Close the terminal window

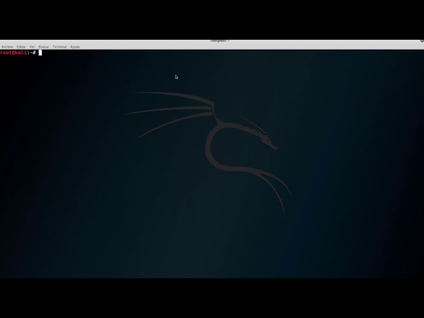(422, 41)
